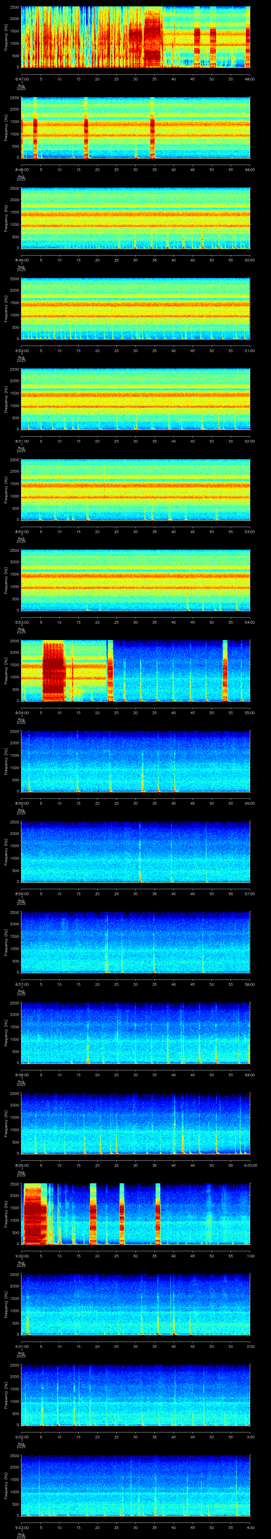This screenshot has width=271, height=1539.
Task: Click the 8:49:00 start time label
Action: coord(21,260)
